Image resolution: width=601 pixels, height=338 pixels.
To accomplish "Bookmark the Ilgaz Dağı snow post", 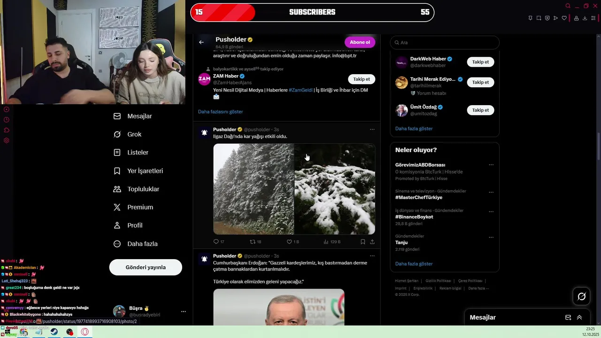I will pyautogui.click(x=363, y=242).
